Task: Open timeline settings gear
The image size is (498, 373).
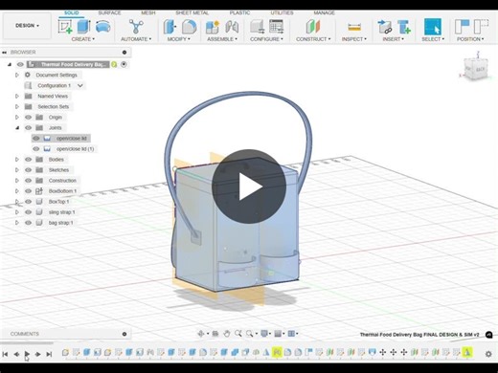Action: (x=488, y=354)
